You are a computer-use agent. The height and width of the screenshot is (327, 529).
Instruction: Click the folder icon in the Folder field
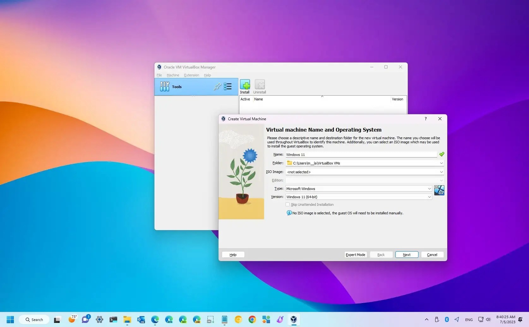pos(289,163)
